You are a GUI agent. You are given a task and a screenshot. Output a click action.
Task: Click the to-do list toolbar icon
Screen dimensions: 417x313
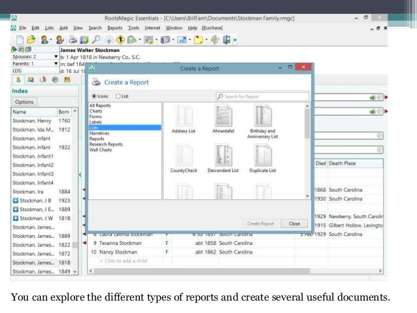click(x=148, y=40)
